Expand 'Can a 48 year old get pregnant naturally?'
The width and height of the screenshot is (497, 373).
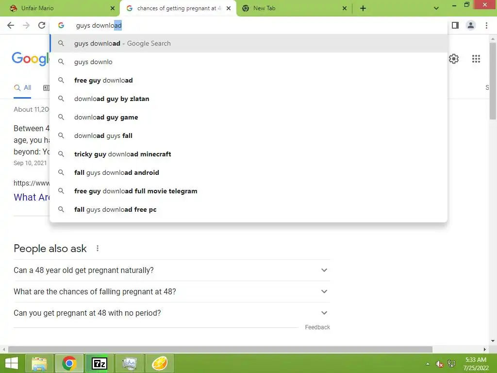[172, 270]
